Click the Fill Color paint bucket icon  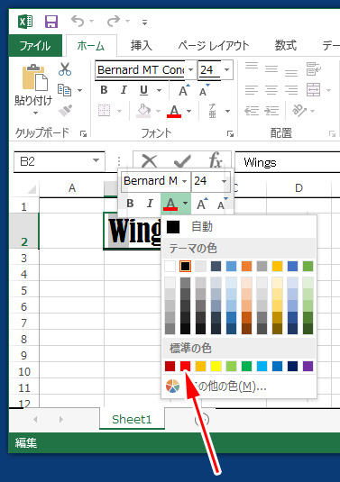click(x=143, y=111)
